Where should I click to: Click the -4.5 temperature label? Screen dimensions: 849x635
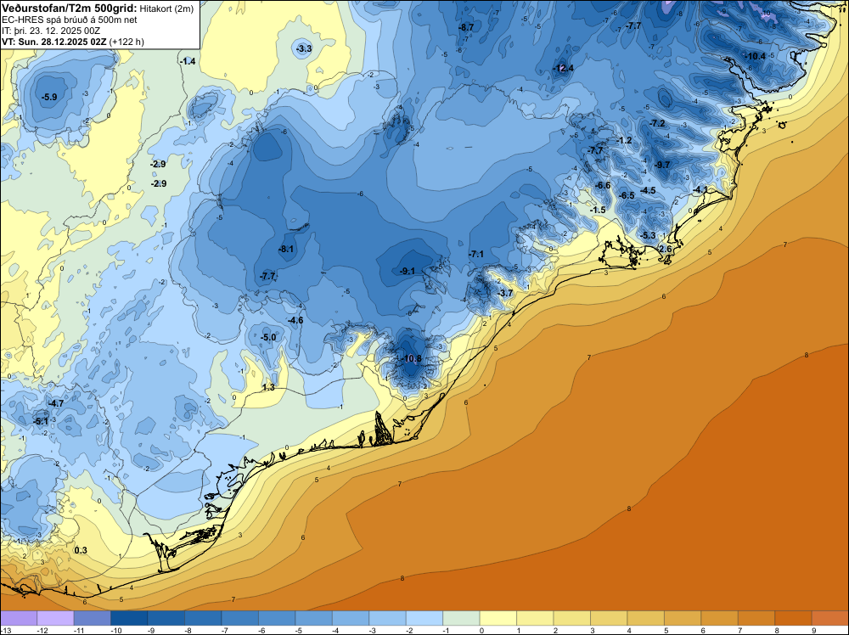tap(648, 190)
